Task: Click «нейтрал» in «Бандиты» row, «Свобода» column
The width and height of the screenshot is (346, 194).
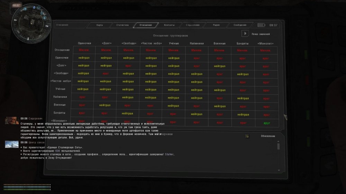Action: click(127, 114)
